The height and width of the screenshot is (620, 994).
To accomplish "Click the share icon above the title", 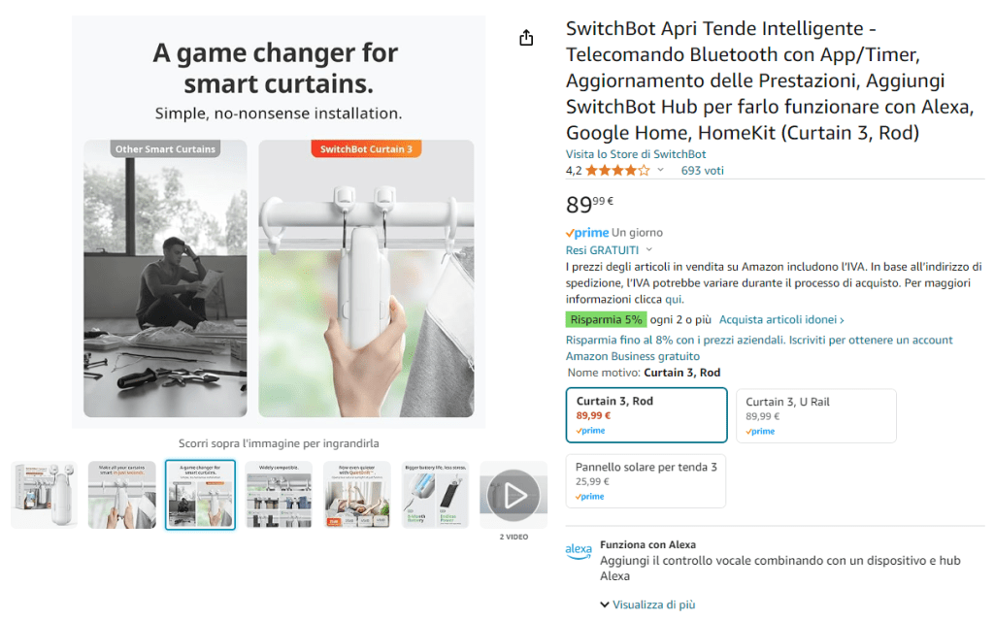I will 526,38.
